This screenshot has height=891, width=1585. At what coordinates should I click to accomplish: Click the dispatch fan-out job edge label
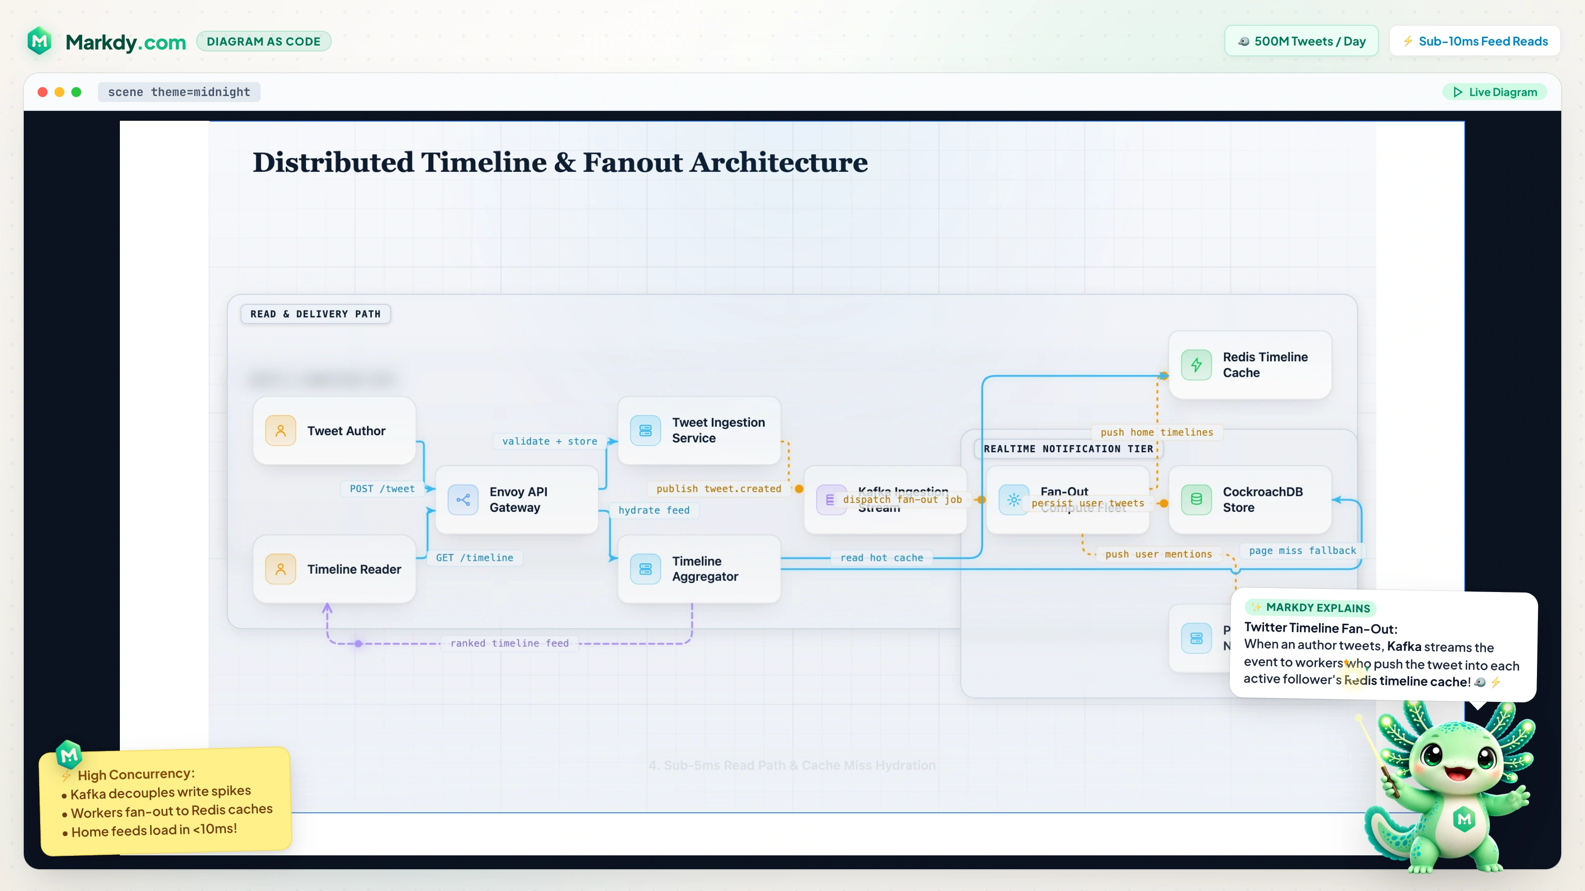coord(902,499)
